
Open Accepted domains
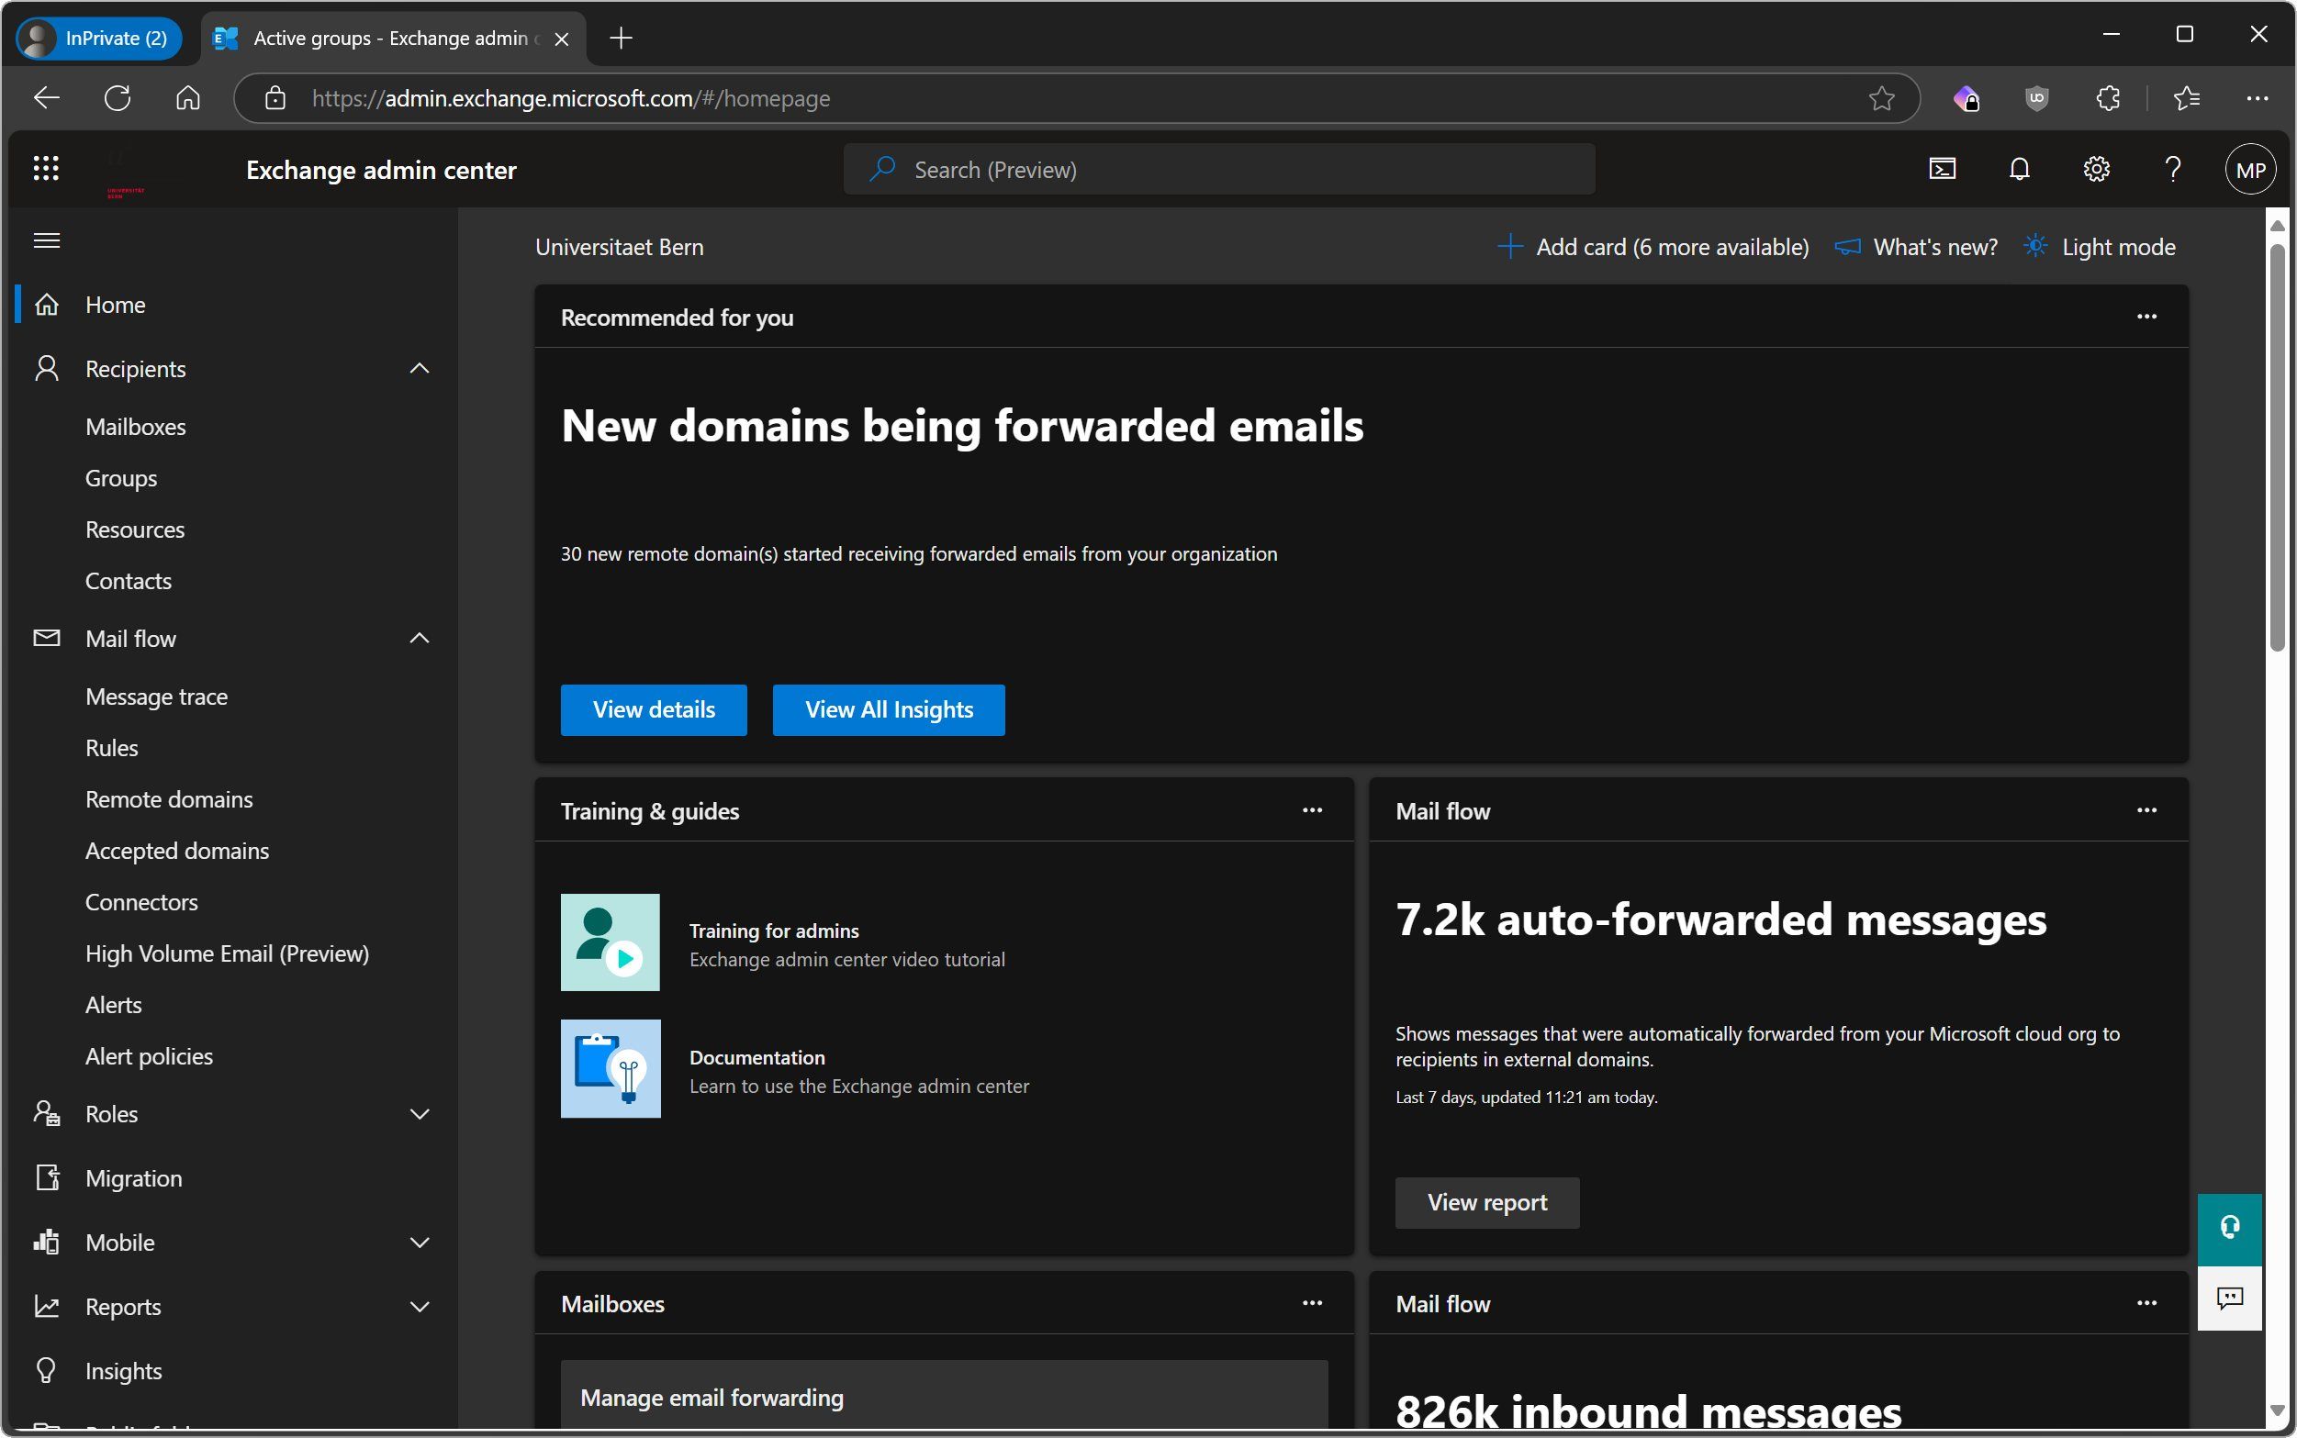pyautogui.click(x=177, y=852)
